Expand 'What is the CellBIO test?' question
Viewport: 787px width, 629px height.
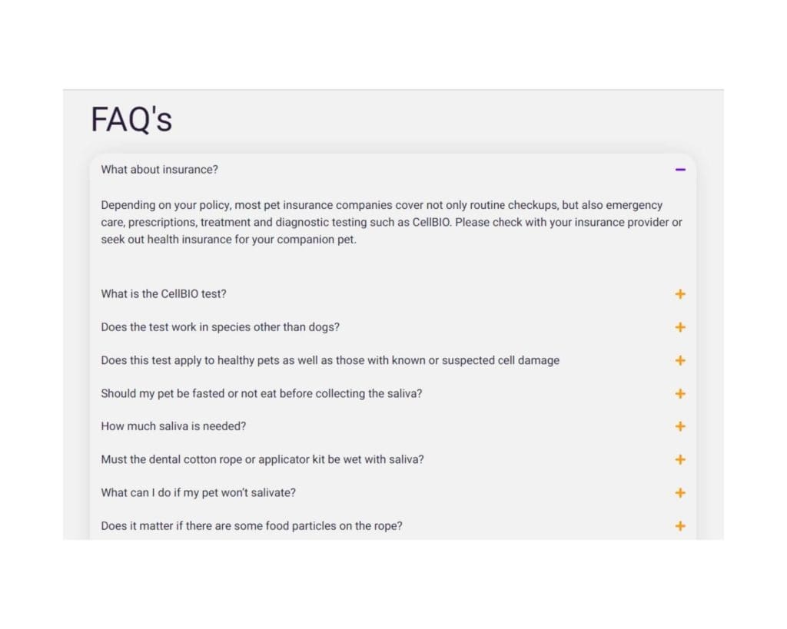point(393,294)
